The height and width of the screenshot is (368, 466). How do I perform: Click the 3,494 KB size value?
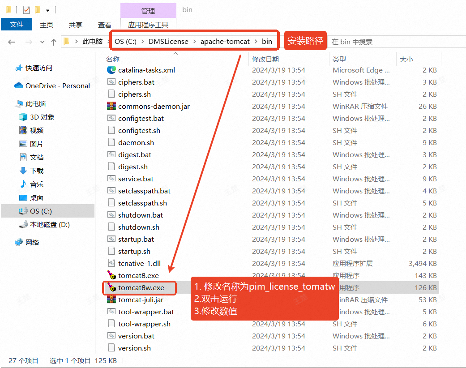pos(423,263)
